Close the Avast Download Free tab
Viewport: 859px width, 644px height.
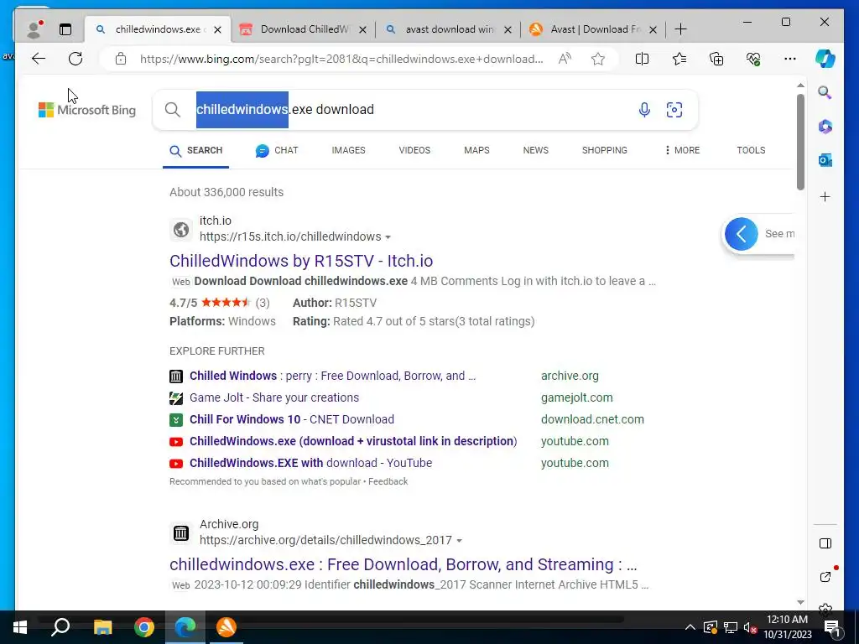653,29
